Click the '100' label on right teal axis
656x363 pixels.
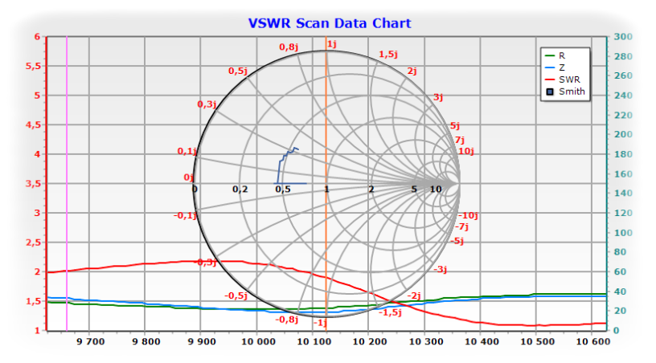pyautogui.click(x=623, y=233)
